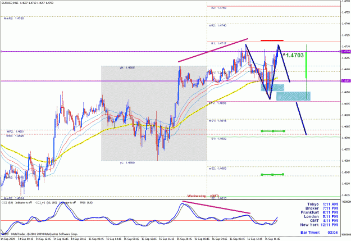Click the MR2 level label at left edge
This screenshot has height=241, width=351.
[x=16, y=131]
